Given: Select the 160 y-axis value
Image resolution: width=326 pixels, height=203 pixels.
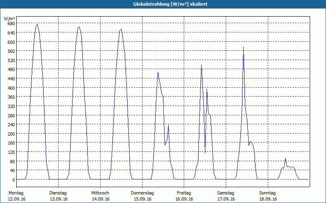Looking at the screenshot, I should point(11,143).
